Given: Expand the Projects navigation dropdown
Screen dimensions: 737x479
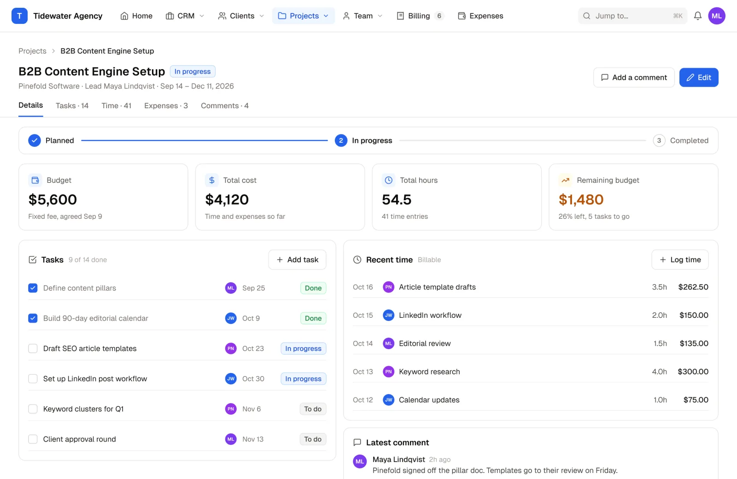Looking at the screenshot, I should pos(304,16).
